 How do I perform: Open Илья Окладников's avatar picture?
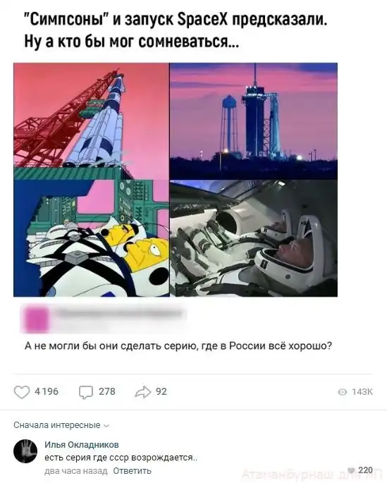pos(25,451)
